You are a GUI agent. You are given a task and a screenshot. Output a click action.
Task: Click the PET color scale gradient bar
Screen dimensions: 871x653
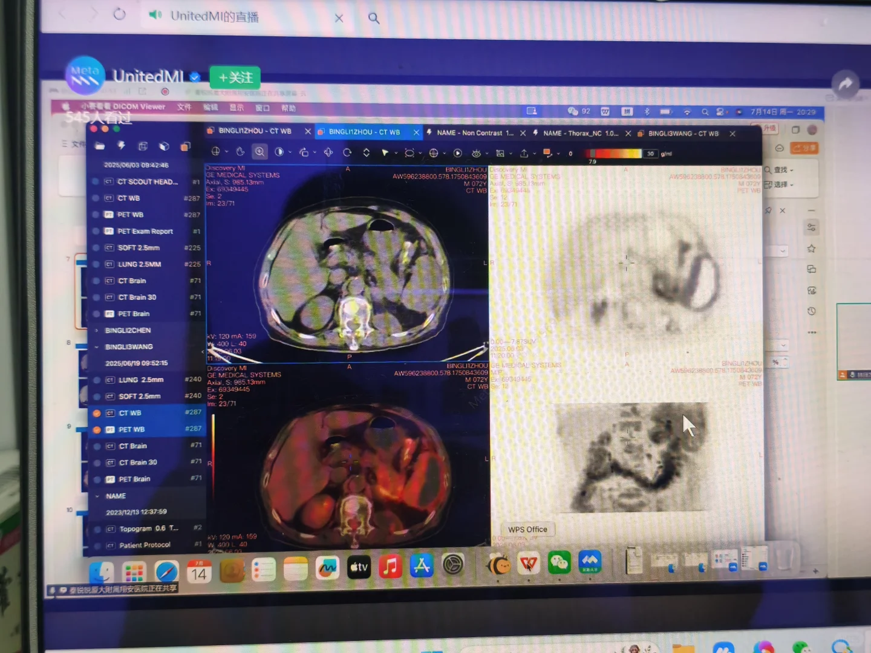613,154
